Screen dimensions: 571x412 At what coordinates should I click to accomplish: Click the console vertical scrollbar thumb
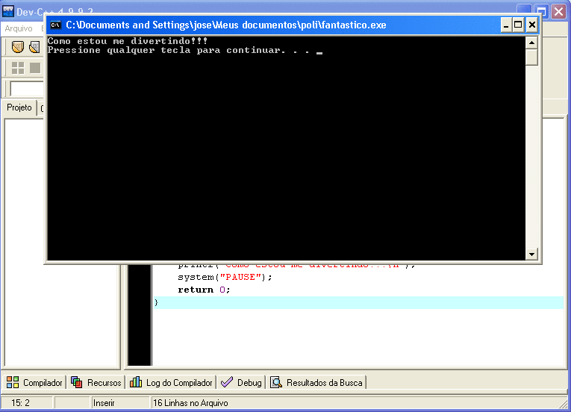pos(531,57)
